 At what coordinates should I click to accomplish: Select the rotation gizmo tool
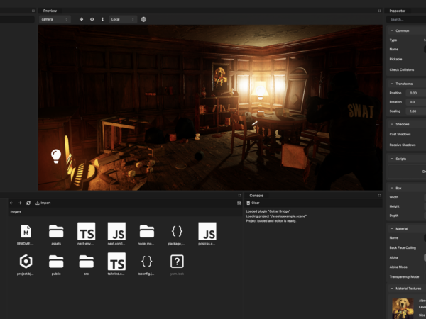(x=92, y=19)
